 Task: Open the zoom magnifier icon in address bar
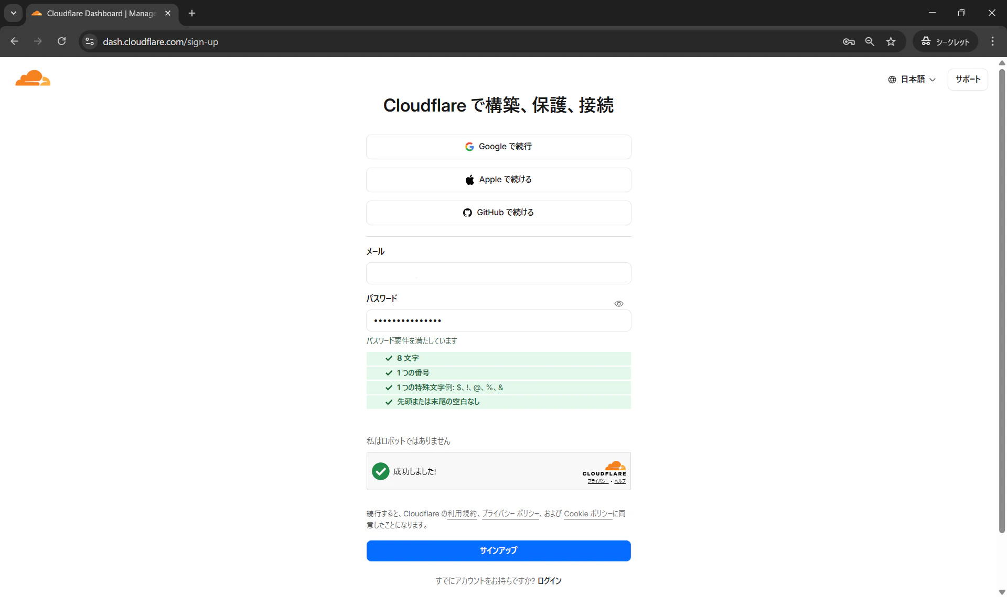tap(870, 41)
